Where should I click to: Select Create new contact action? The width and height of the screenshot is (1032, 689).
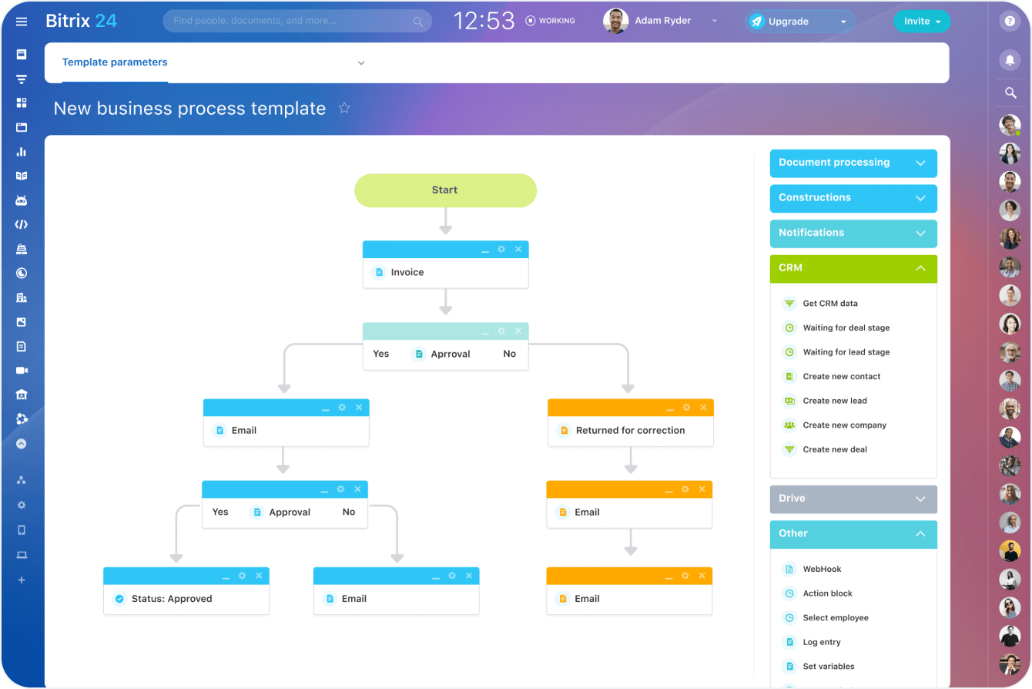click(841, 377)
